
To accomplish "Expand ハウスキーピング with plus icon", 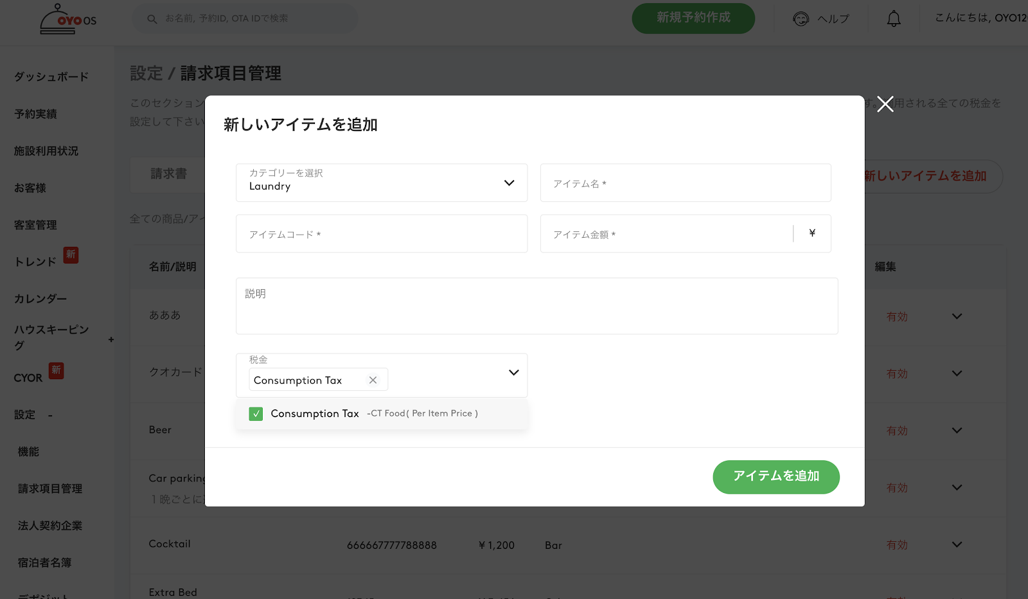I will click(x=111, y=339).
